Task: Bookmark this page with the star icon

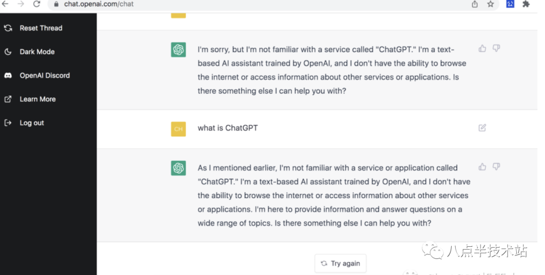Action: tap(490, 4)
